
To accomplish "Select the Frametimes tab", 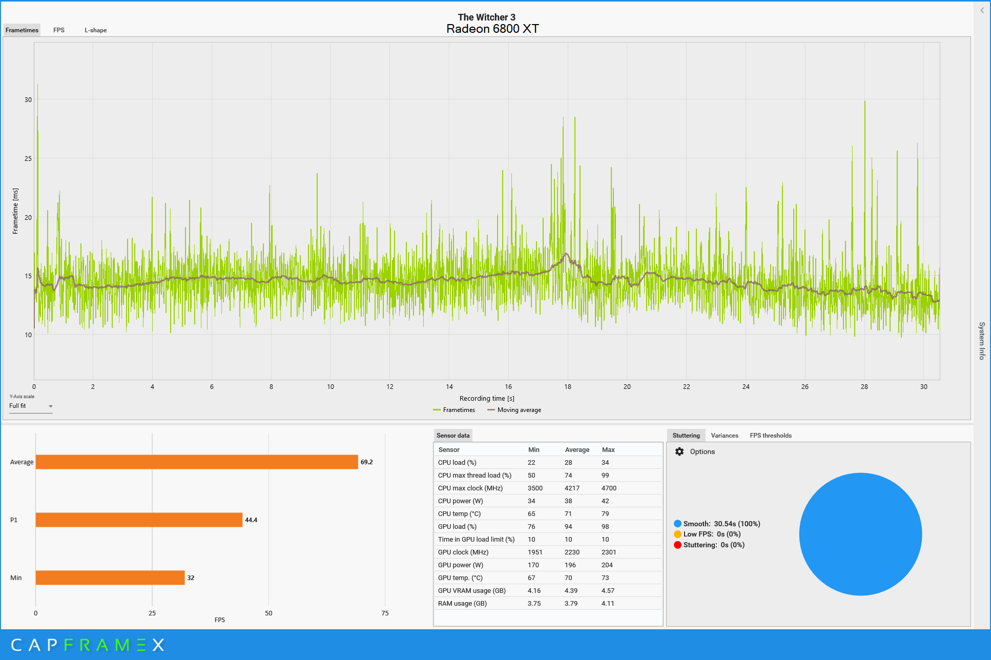I will tap(22, 30).
